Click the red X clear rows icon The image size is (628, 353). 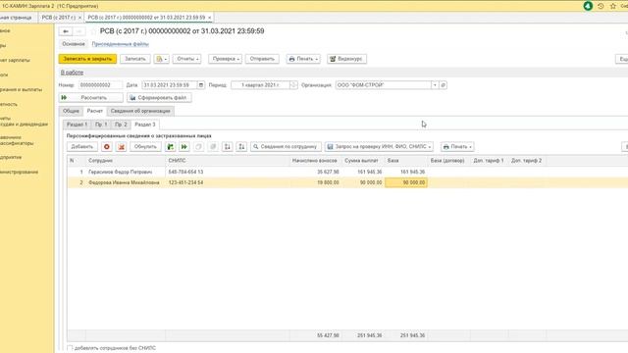122,147
